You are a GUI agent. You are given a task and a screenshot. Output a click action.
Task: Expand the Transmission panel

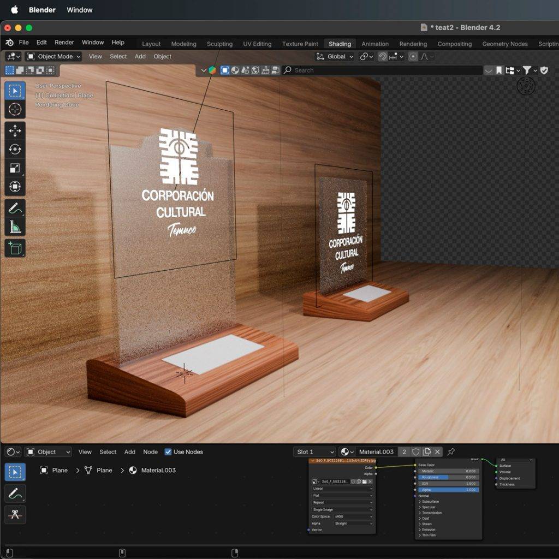point(430,513)
